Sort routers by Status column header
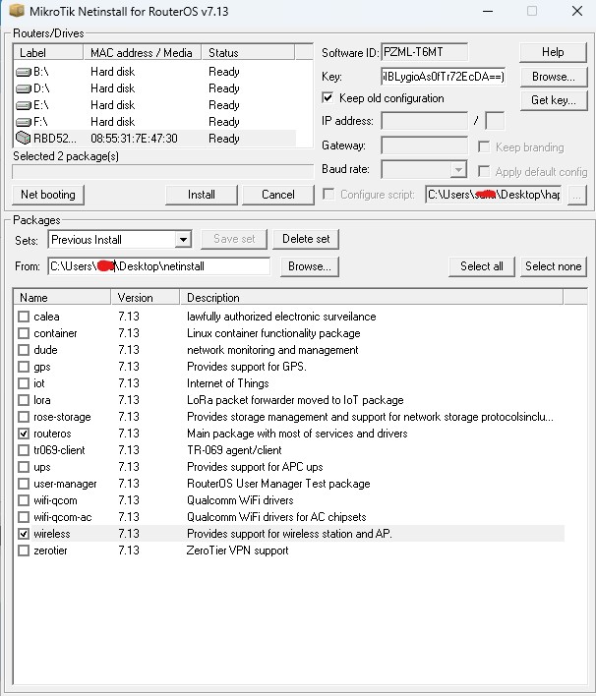 point(248,52)
